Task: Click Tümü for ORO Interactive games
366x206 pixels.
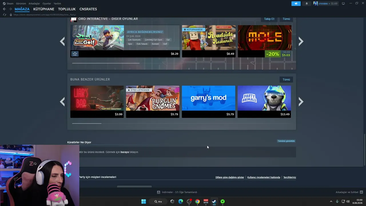Action: 286,19
